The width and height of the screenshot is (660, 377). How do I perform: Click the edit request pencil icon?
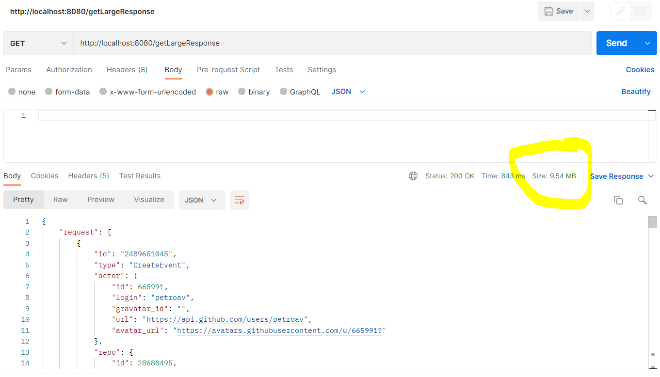point(621,11)
